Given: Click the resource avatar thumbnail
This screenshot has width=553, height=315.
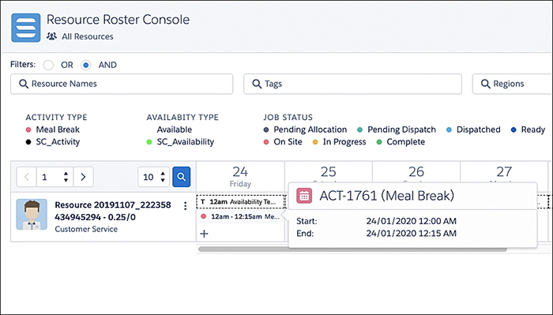Looking at the screenshot, I should pyautogui.click(x=32, y=214).
